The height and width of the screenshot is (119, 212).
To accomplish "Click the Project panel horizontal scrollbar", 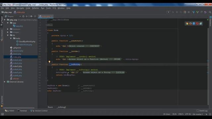I will click(19, 108).
